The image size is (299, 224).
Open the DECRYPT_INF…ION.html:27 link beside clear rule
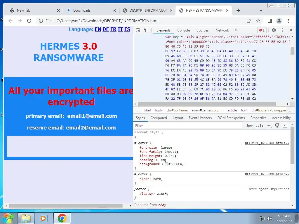(267, 174)
